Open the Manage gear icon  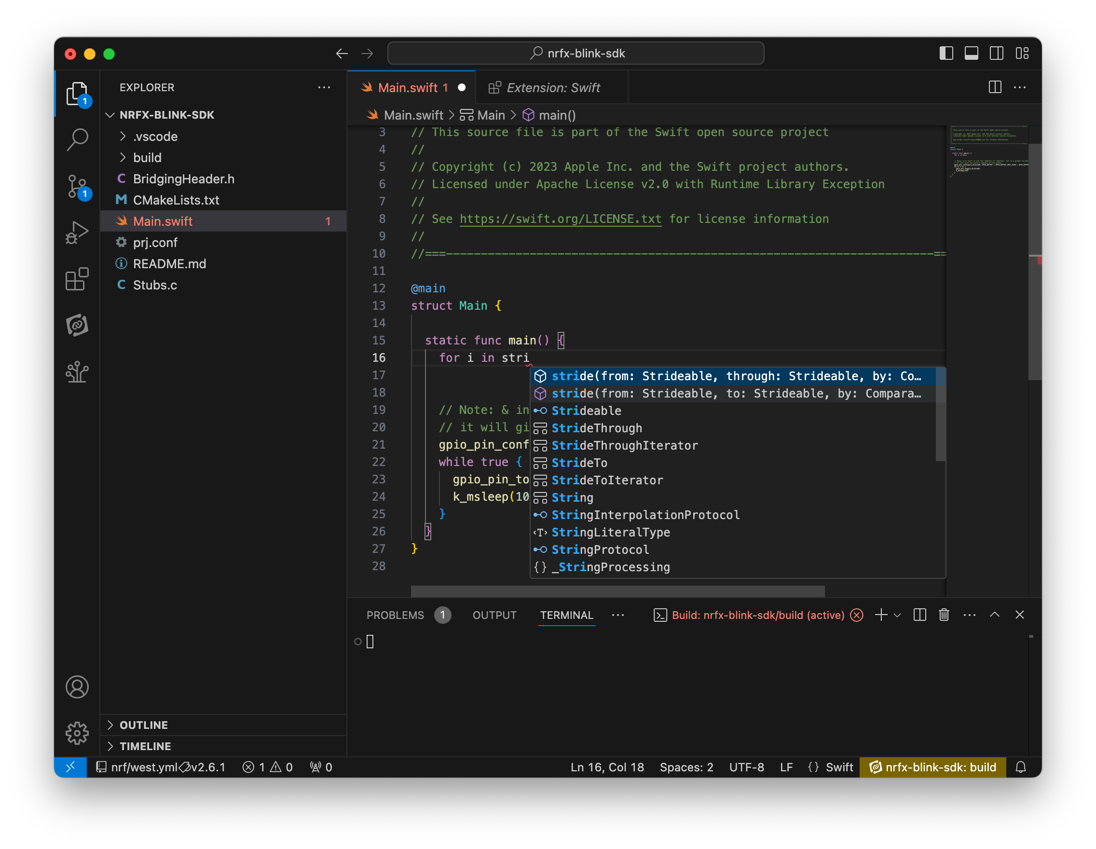[x=77, y=733]
